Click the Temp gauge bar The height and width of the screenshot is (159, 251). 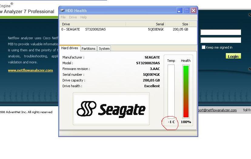tap(171, 91)
